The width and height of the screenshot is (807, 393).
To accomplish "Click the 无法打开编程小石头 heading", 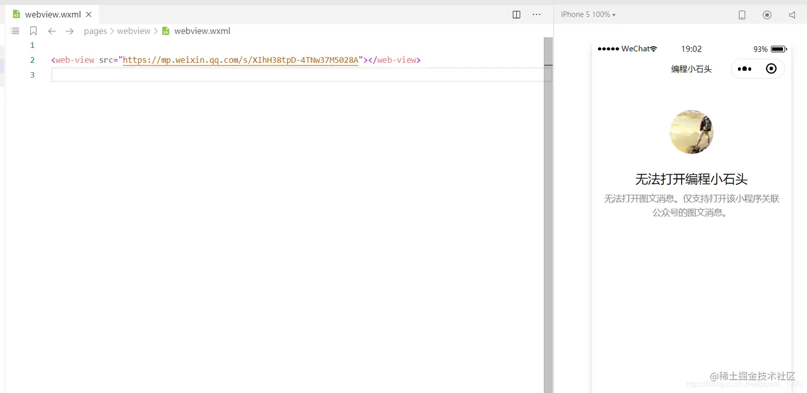I will (691, 179).
